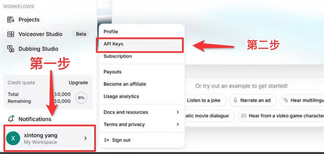Expand Terms and privacy submenu arrow
324x154 pixels.
click(x=178, y=124)
